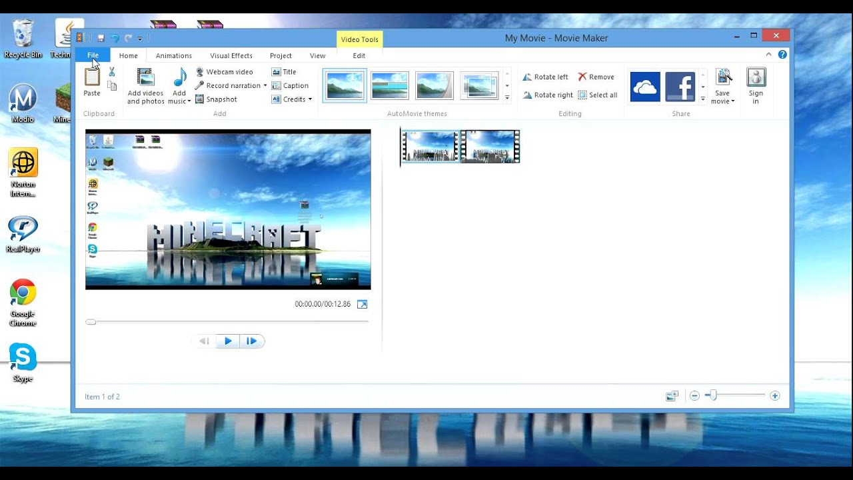The image size is (853, 480).
Task: Step to previous frame
Action: coord(204,341)
